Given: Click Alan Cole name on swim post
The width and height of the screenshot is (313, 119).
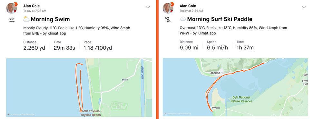Looking at the screenshot, I should (x=31, y=6).
